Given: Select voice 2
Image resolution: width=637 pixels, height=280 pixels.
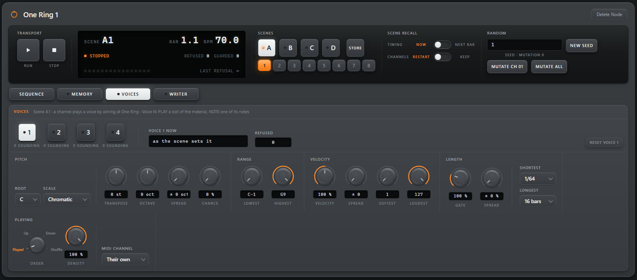Looking at the screenshot, I should 57,132.
